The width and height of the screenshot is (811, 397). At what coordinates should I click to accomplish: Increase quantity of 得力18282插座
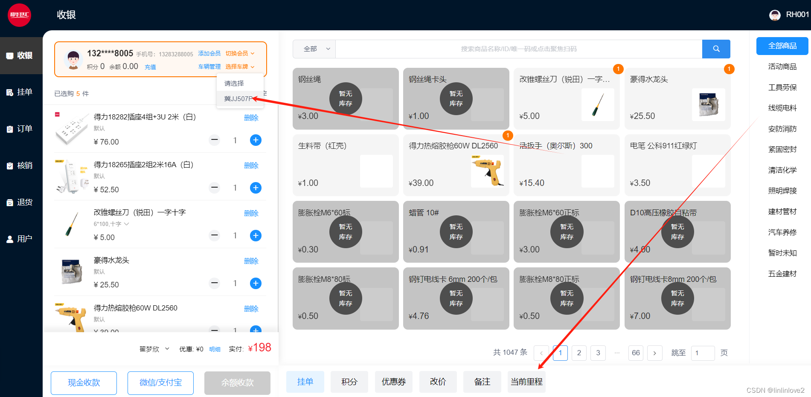pos(256,140)
